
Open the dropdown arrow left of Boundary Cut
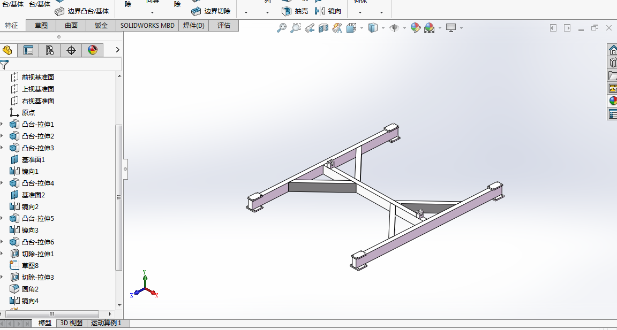click(152, 13)
